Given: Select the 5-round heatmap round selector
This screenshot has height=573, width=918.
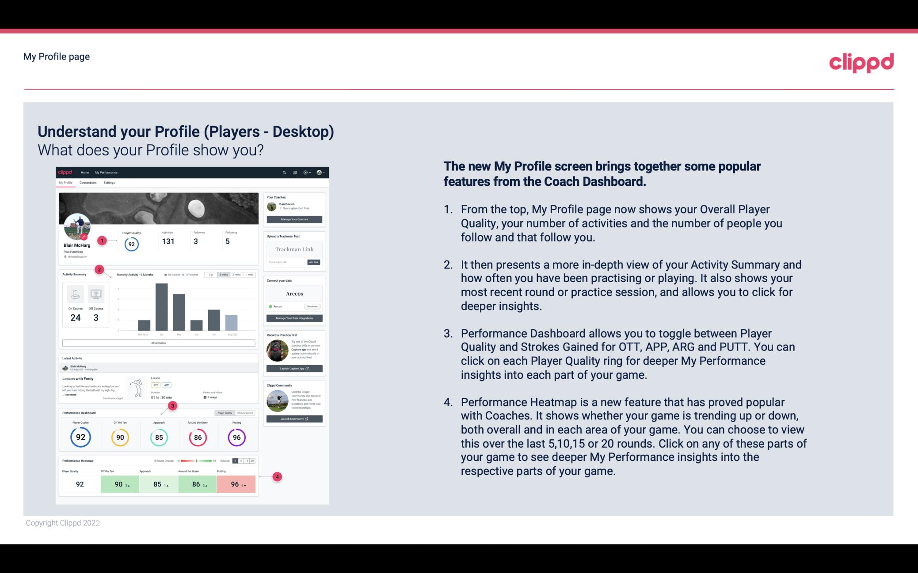Looking at the screenshot, I should point(236,460).
